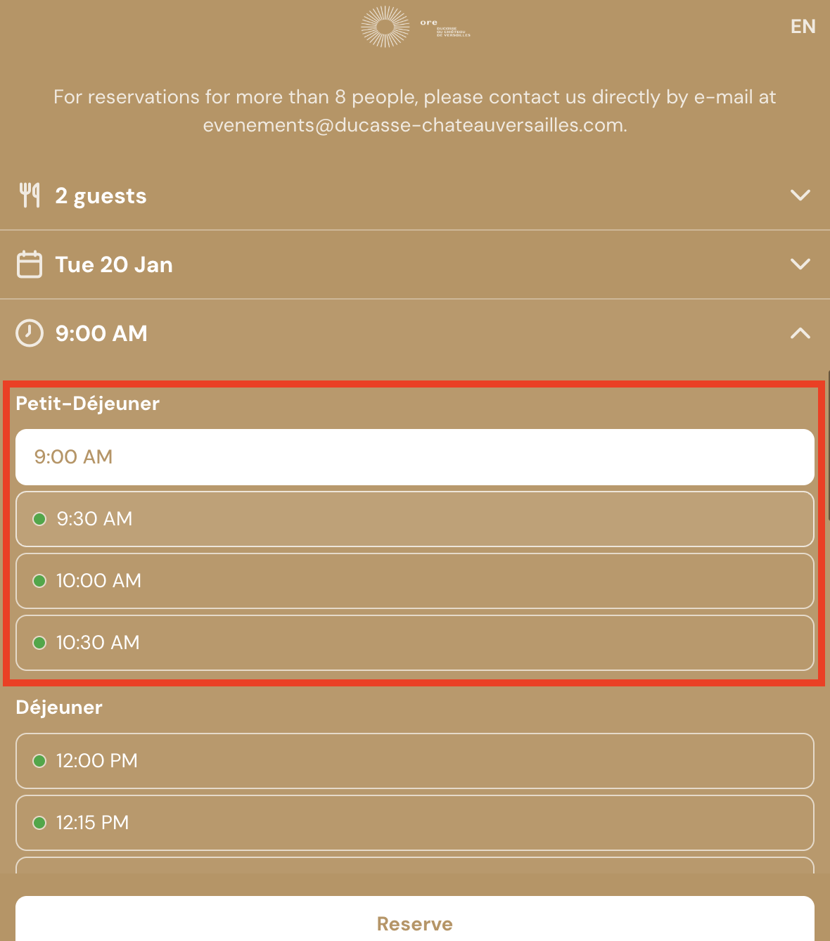
Task: Select the 12:00 PM lunch slot
Action: point(415,761)
